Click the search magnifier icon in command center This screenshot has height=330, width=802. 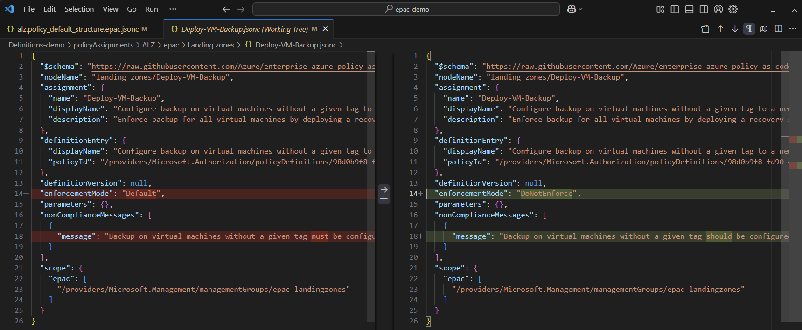pos(389,9)
